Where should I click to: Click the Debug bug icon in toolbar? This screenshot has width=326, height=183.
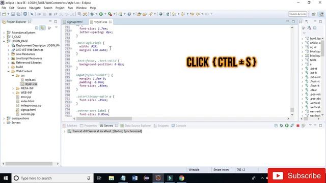[x=92, y=14]
